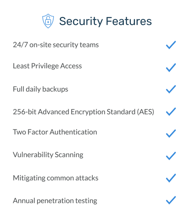Click checkmark for Annual penetration testing

click(171, 200)
